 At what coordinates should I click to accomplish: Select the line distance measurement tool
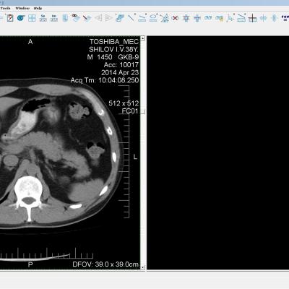[x=131, y=18]
